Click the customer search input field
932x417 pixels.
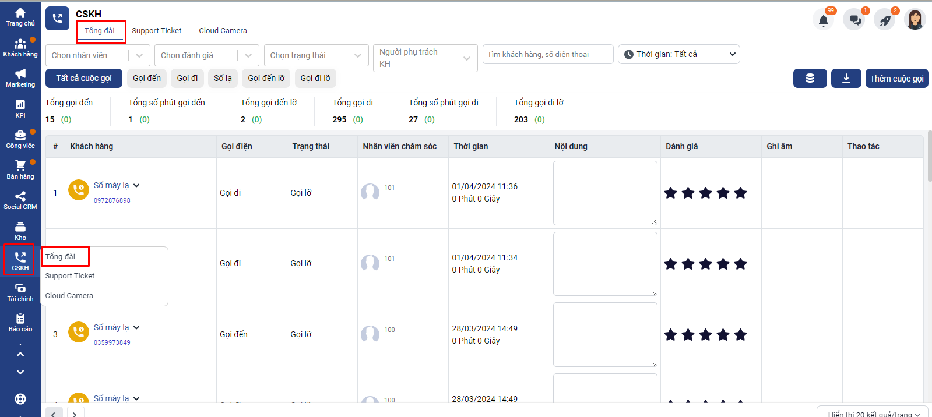pyautogui.click(x=547, y=54)
